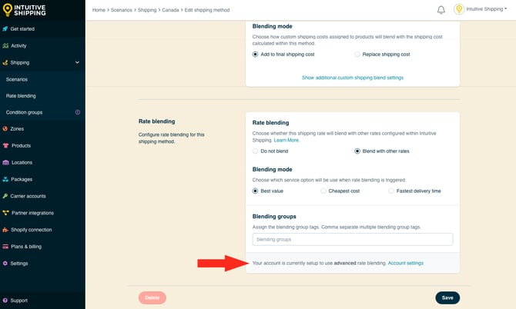This screenshot has width=516, height=309.
Task: Click the Settings gear icon
Action: point(5,264)
